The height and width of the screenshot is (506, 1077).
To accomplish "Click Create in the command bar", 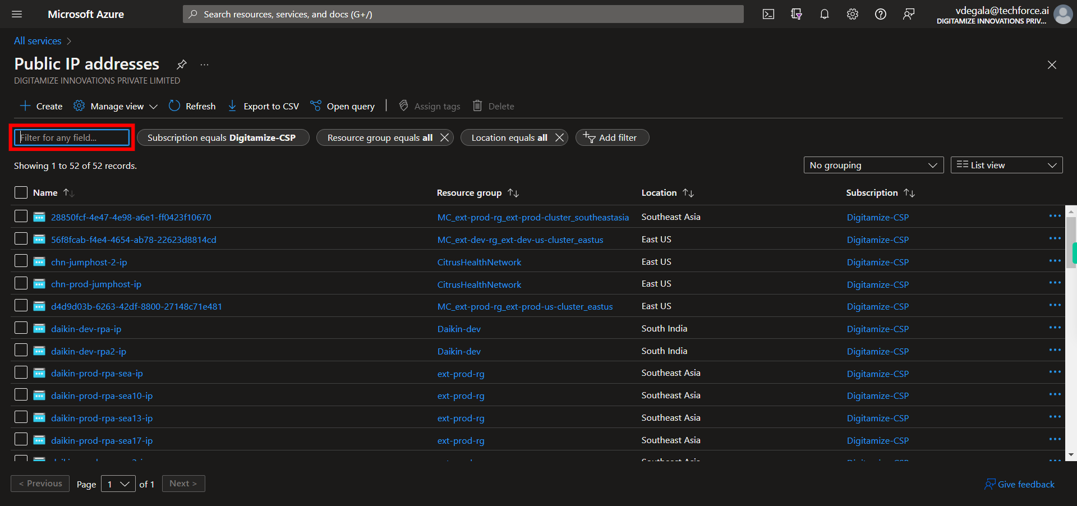I will click(41, 106).
